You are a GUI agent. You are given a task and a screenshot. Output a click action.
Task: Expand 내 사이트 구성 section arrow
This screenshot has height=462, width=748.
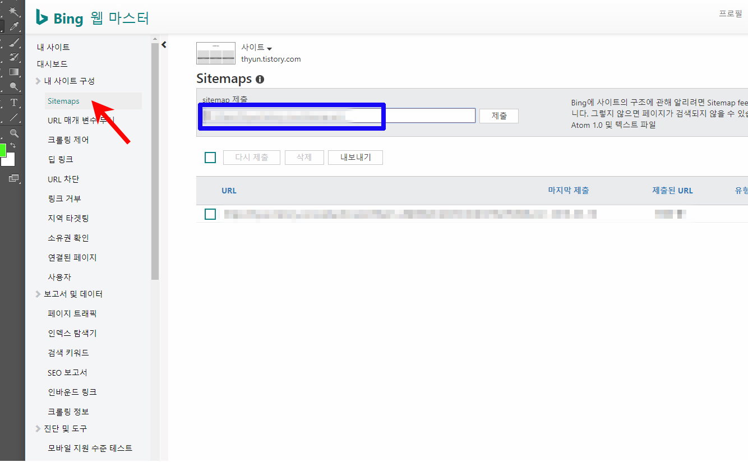click(x=38, y=81)
